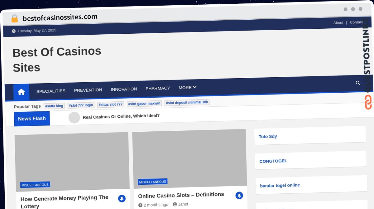Click the author icon next to Janet
Viewport: 374px width, 209px height.
coord(175,204)
